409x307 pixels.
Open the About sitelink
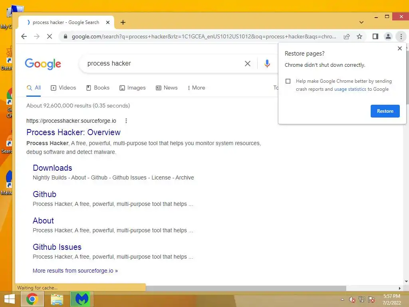tap(43, 221)
